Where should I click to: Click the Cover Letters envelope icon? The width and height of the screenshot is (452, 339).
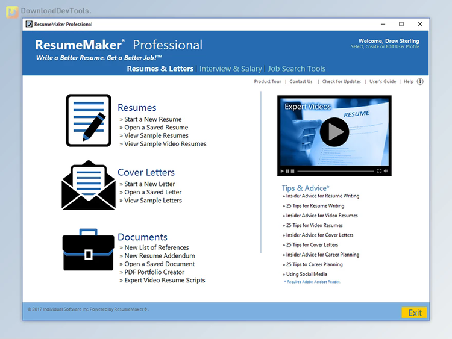coord(89,185)
